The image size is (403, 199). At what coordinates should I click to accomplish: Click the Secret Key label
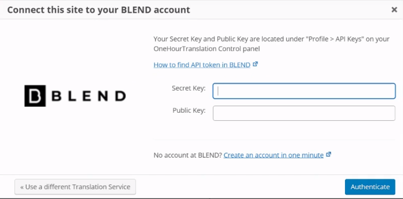click(188, 88)
